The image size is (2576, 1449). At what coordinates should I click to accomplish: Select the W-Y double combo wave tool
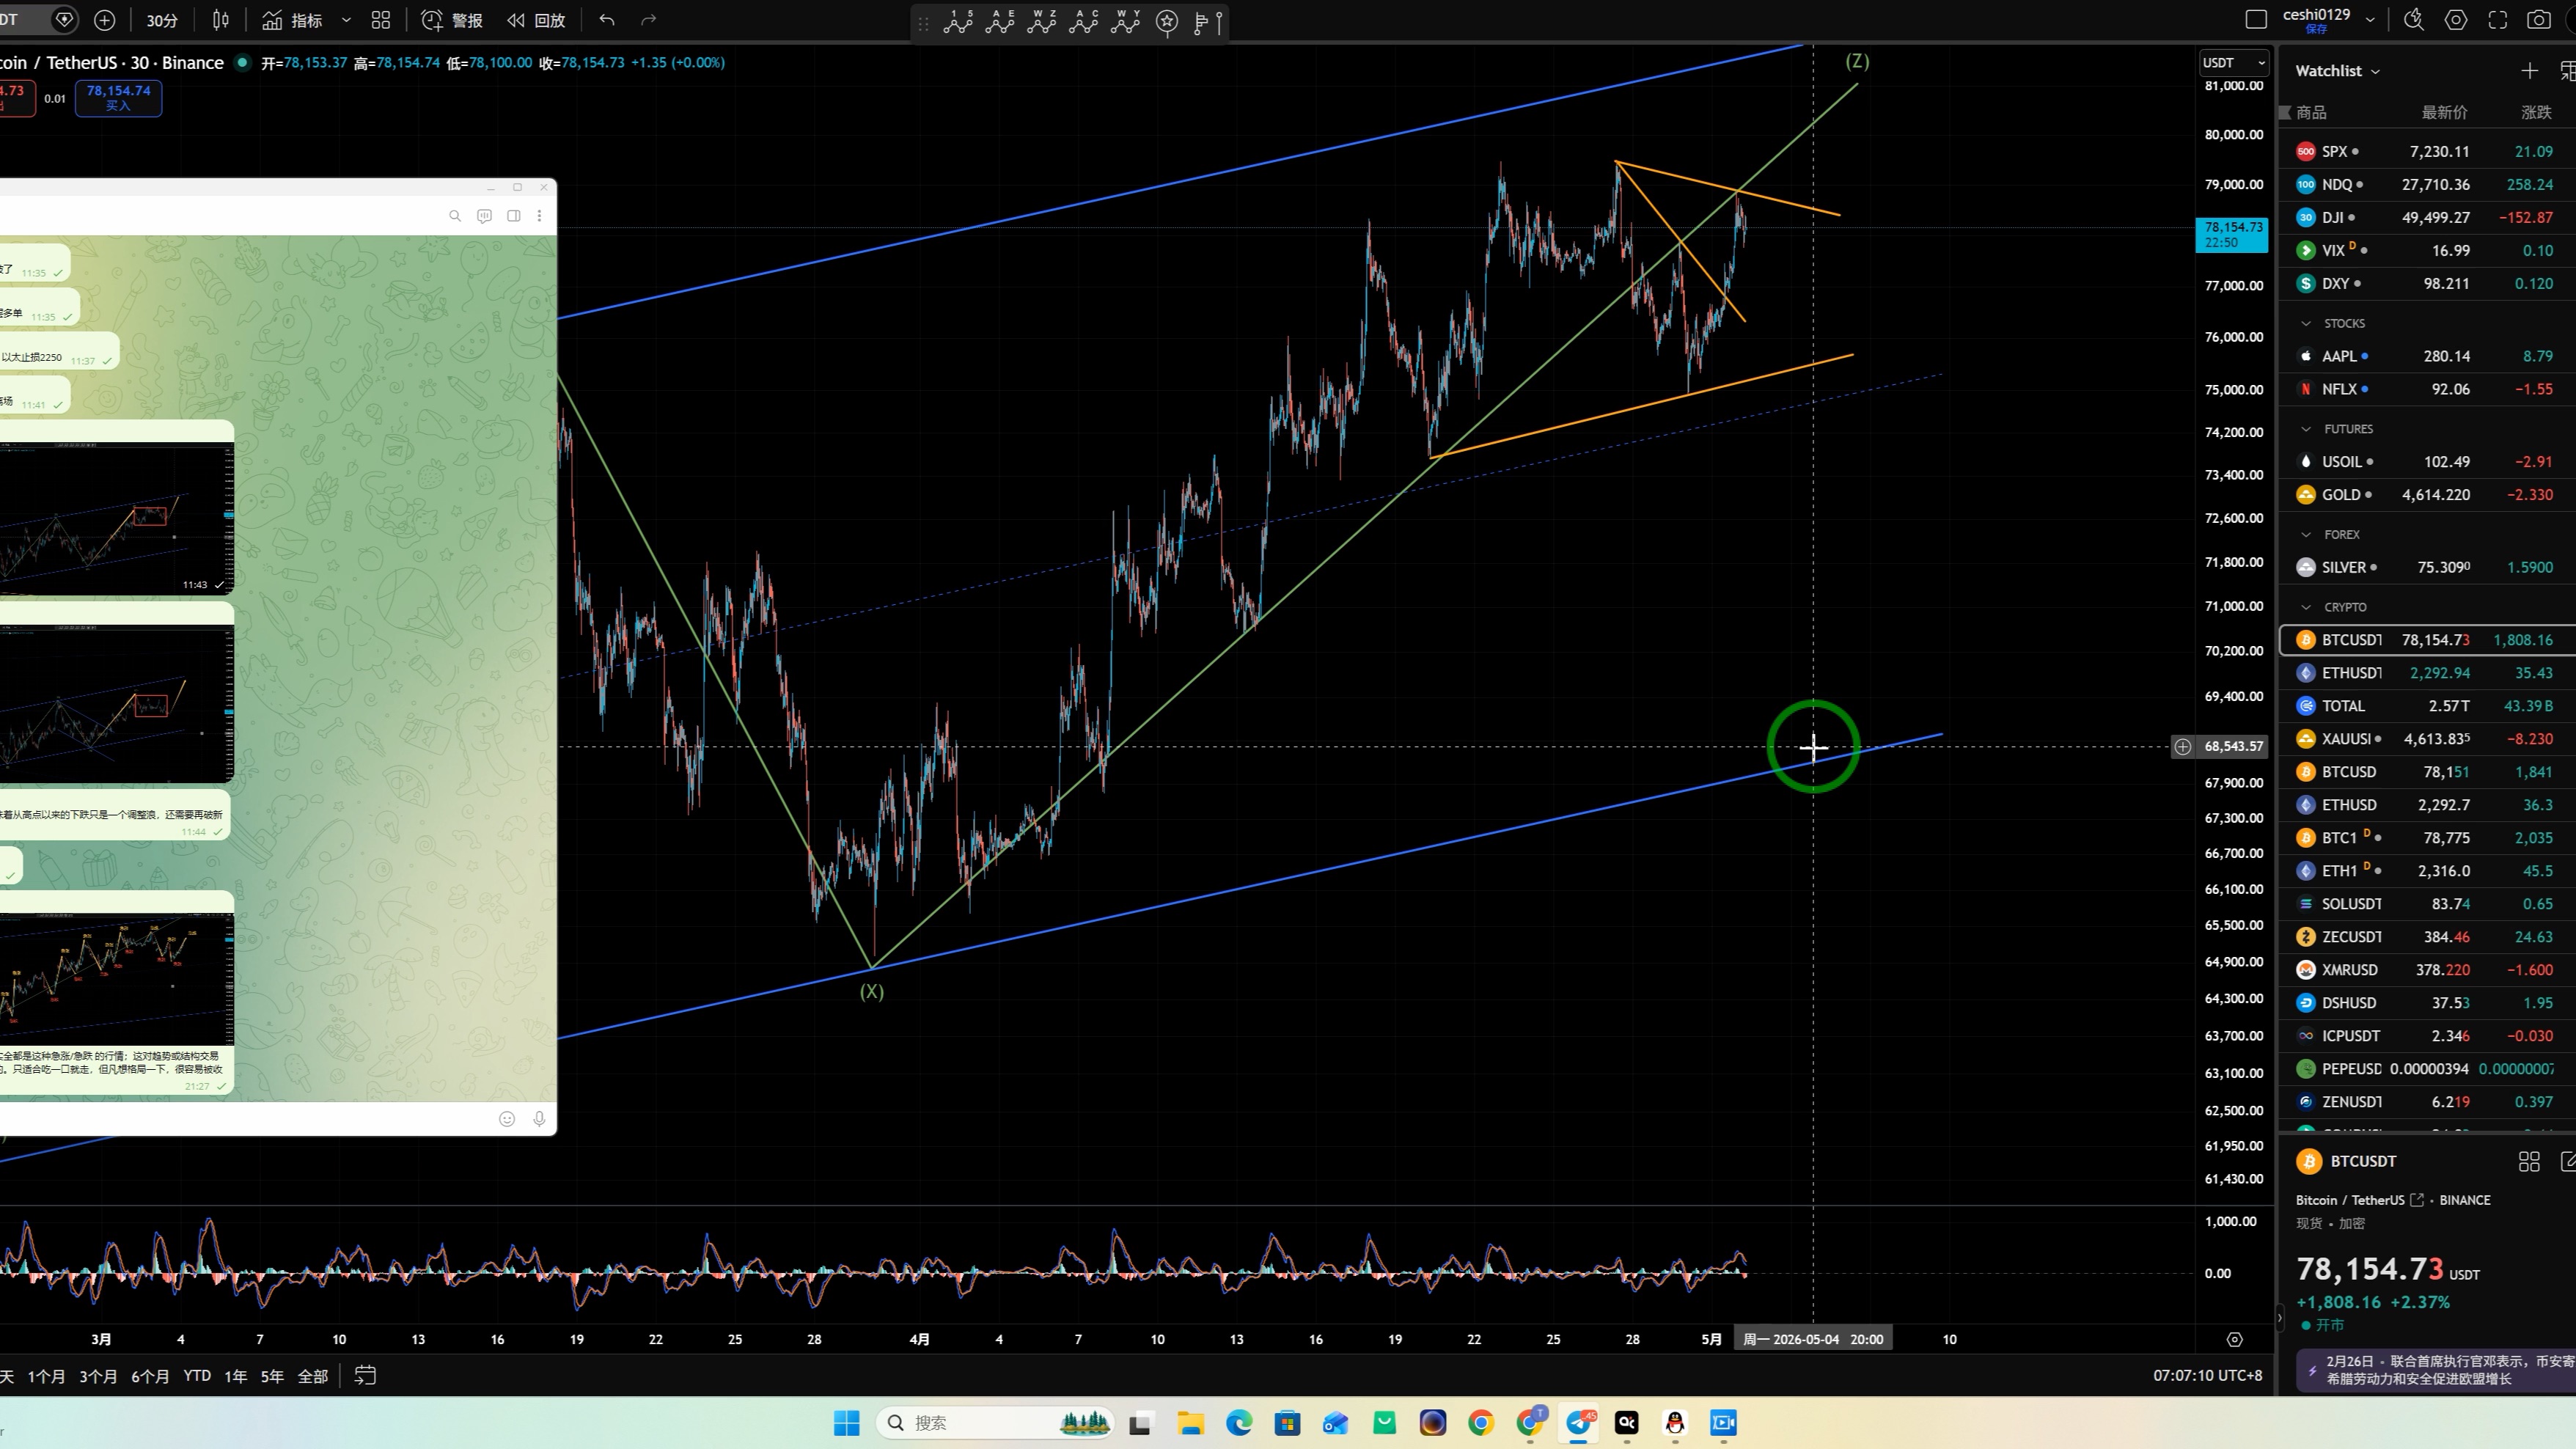click(x=1126, y=21)
